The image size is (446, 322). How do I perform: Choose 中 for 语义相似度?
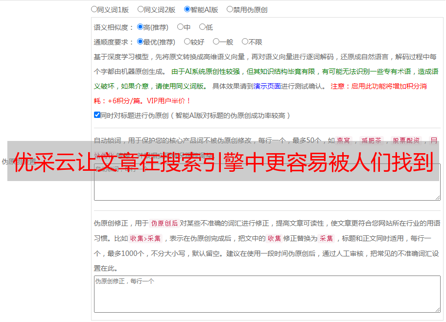coord(180,27)
